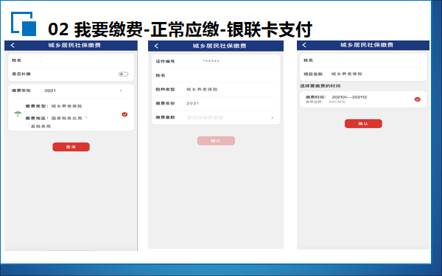This screenshot has height=276, width=442.
Task: Click the 缴费时间 202101--202112 text
Action: 337,97
